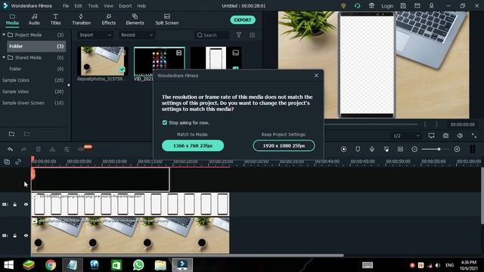
Task: Collapse the media library side panel arrow
Action: pyautogui.click(x=69, y=85)
